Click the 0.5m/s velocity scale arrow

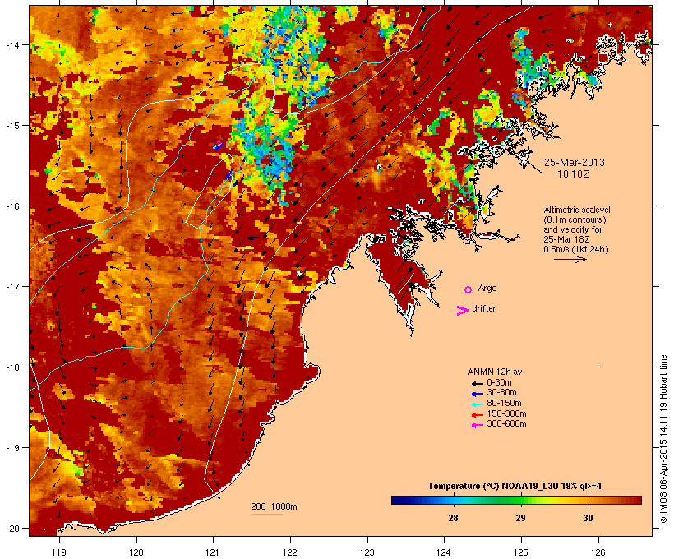[x=570, y=259]
